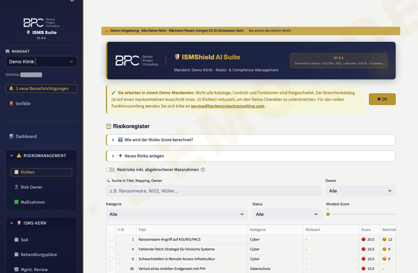Click the Behandlungspläne clipboard icon
This screenshot has width=418, height=273.
[16, 254]
